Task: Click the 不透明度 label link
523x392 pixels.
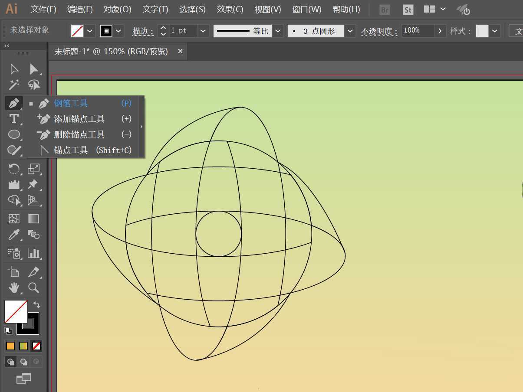Action: [x=379, y=31]
